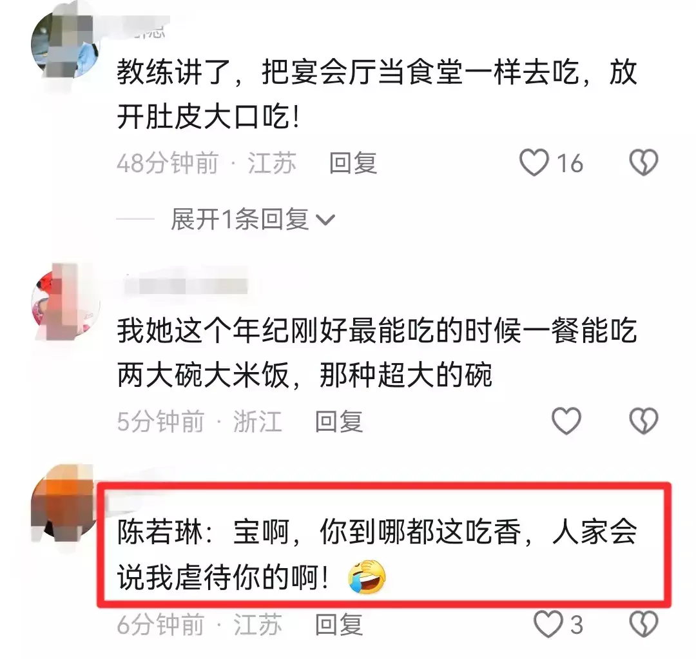
Task: Reply to the 6分钟前 Jiangsu comment
Action: point(339,624)
